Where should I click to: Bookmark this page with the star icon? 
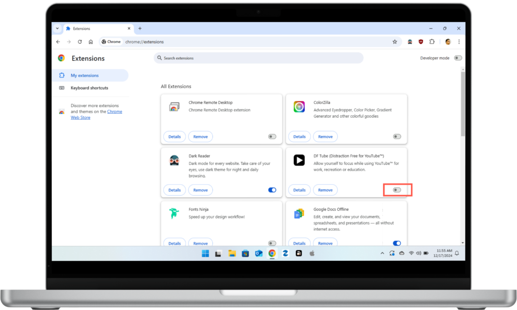click(x=395, y=42)
